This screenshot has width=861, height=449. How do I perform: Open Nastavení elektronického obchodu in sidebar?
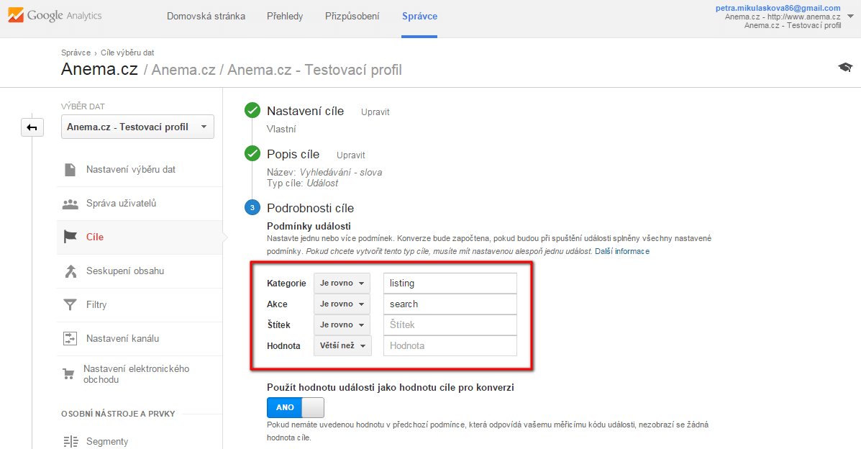click(x=136, y=374)
